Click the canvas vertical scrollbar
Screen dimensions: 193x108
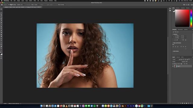(x=168, y=55)
